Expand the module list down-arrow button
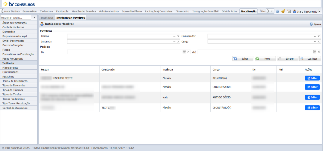 [272, 11]
